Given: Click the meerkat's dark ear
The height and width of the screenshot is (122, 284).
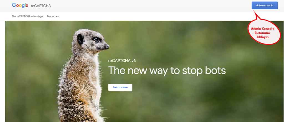Looking at the screenshot, I should (x=80, y=38).
